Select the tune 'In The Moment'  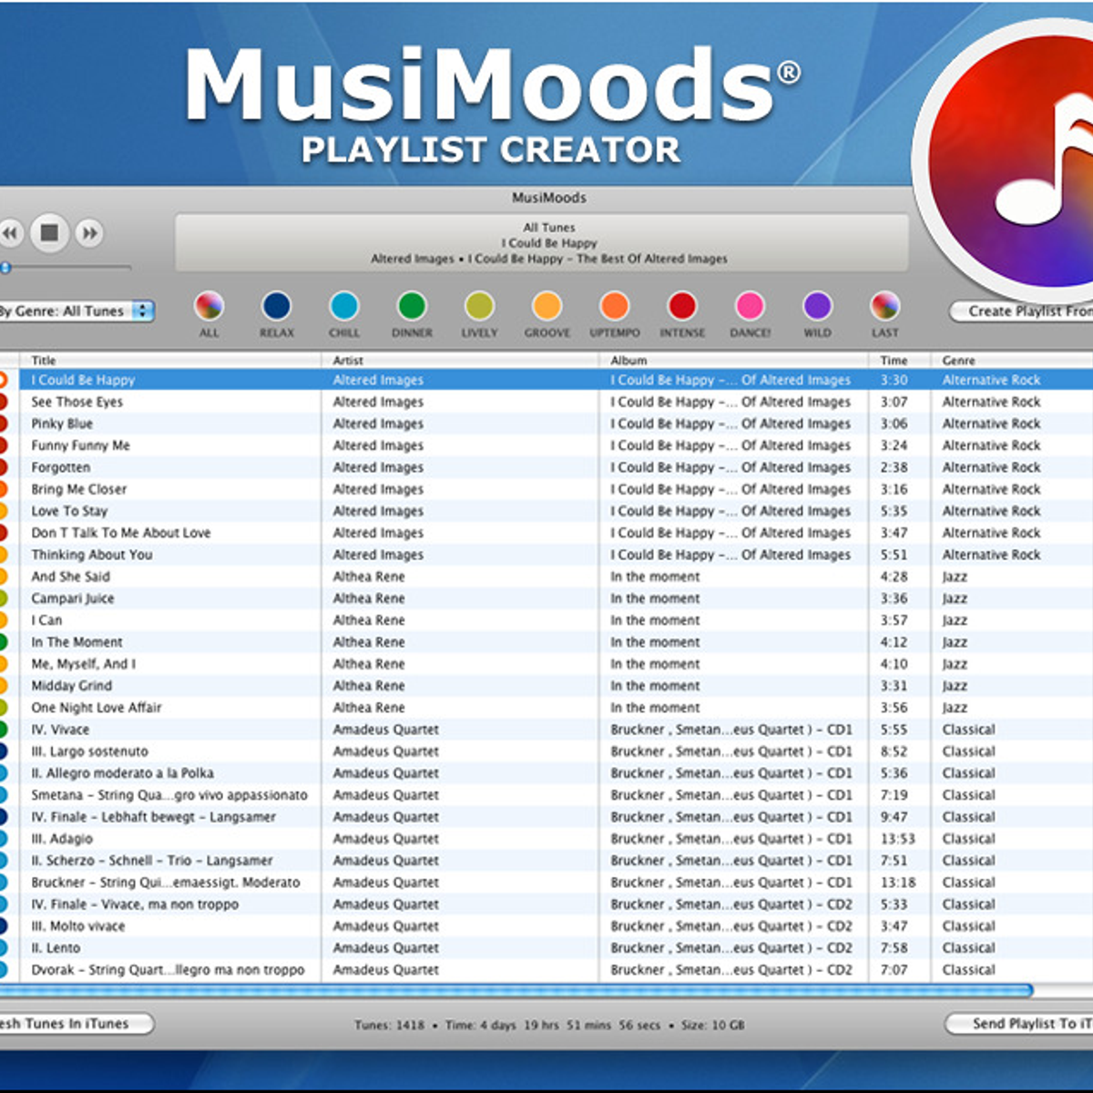click(x=546, y=642)
